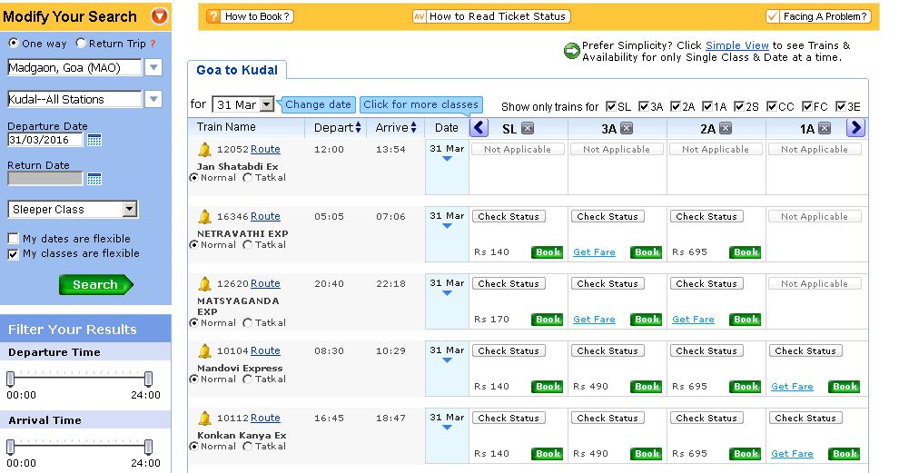The width and height of the screenshot is (899, 473).
Task: Click the bell icon for Mandovi Express
Action: tap(204, 351)
